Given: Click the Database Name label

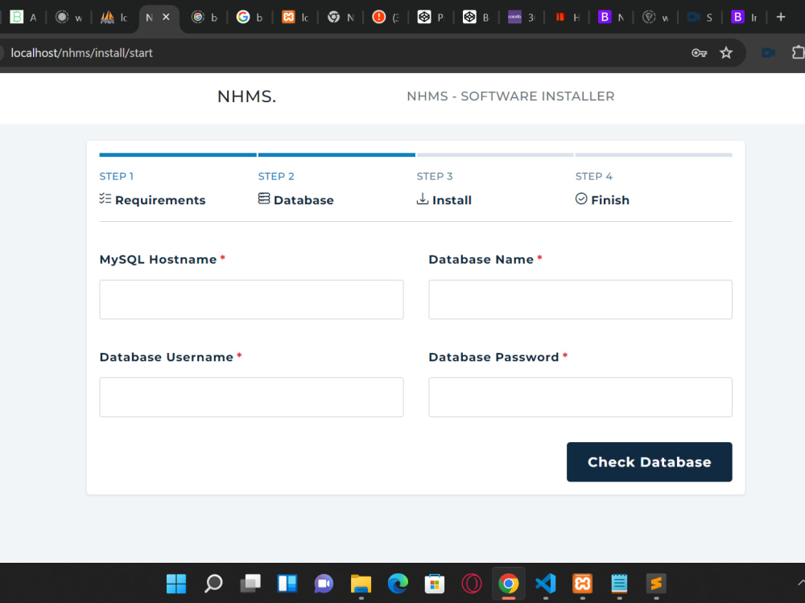Looking at the screenshot, I should (x=481, y=260).
